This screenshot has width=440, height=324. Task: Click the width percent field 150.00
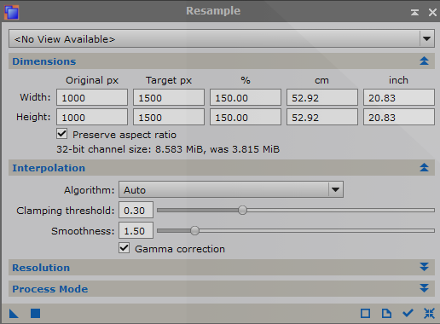246,97
